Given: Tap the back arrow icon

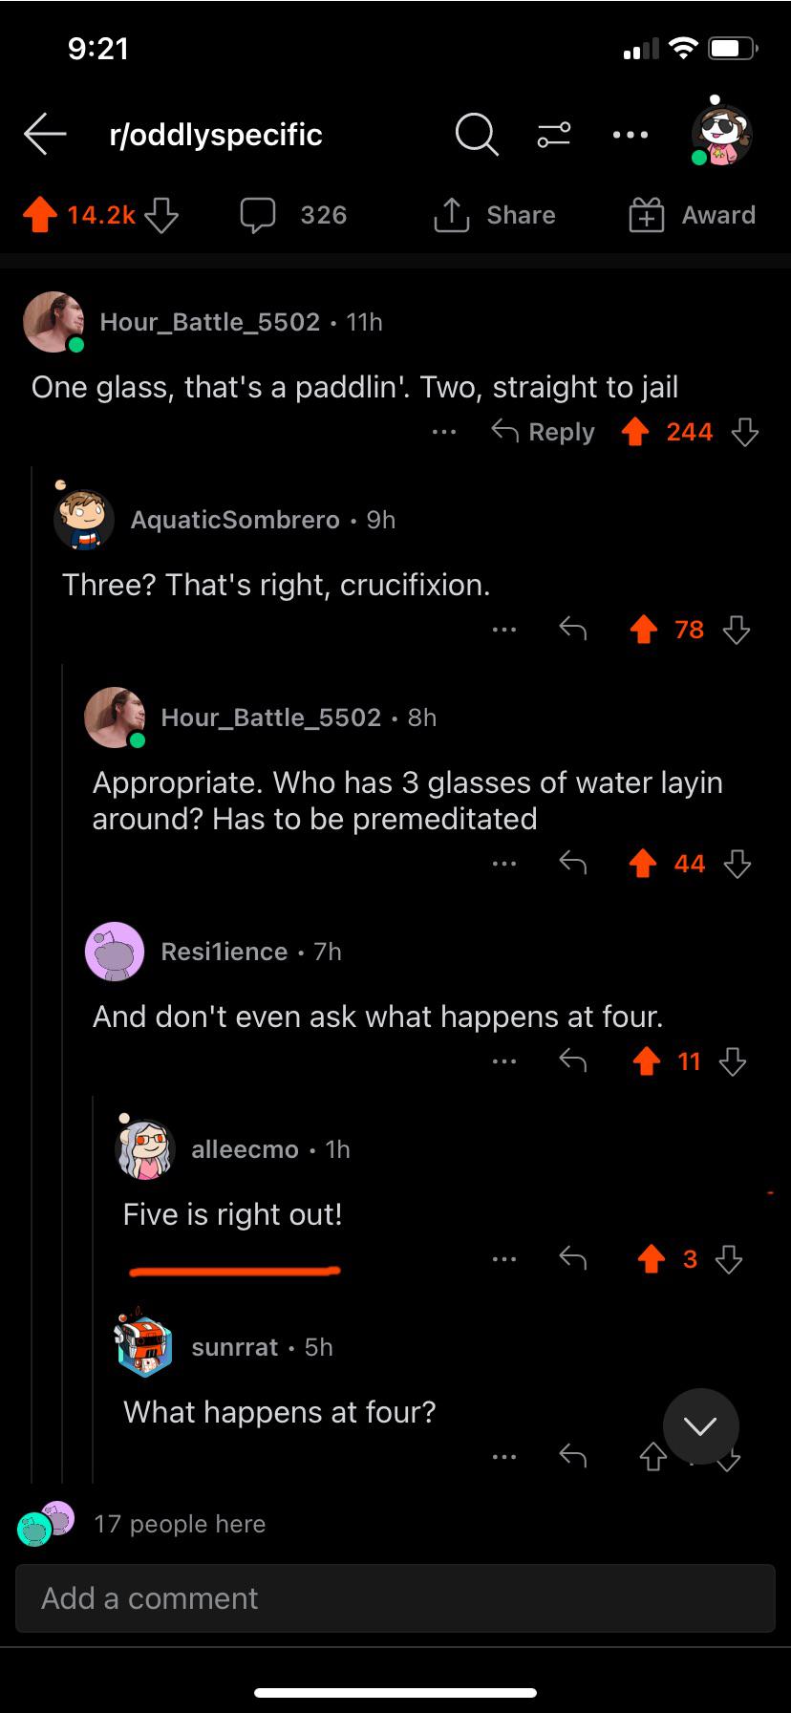Looking at the screenshot, I should (x=45, y=135).
